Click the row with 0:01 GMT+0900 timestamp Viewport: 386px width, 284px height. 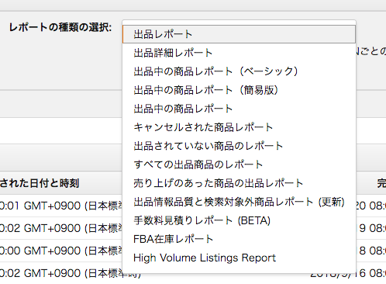[x=61, y=206]
